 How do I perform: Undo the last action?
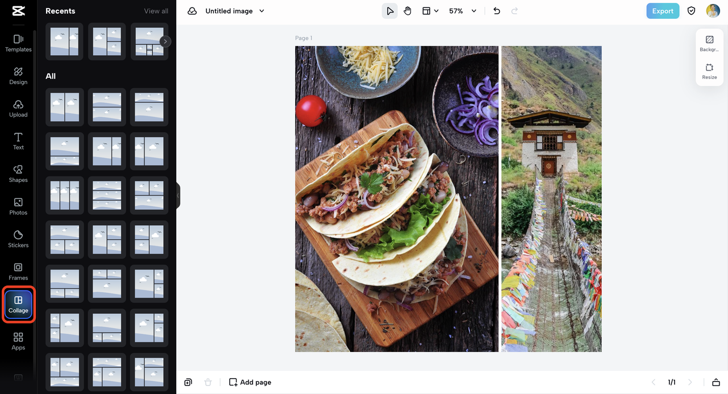pyautogui.click(x=497, y=11)
